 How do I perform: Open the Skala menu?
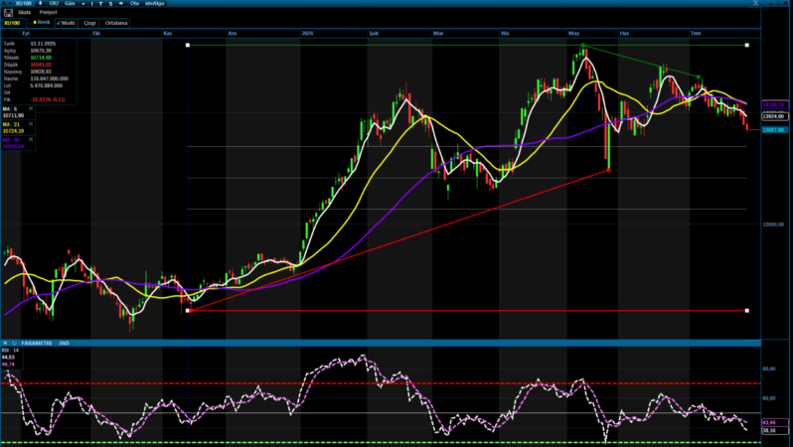(24, 12)
